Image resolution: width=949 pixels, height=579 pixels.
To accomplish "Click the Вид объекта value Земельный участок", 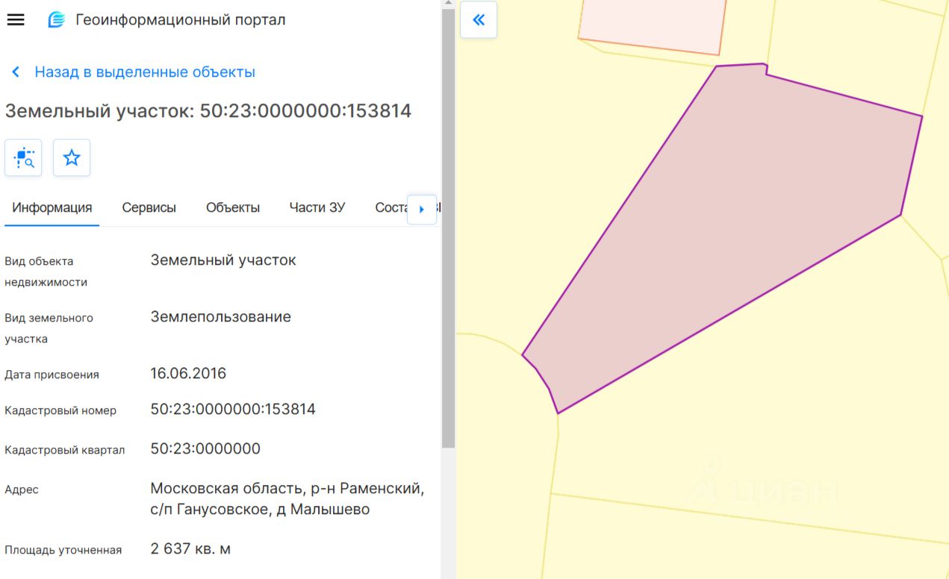I will click(x=223, y=260).
